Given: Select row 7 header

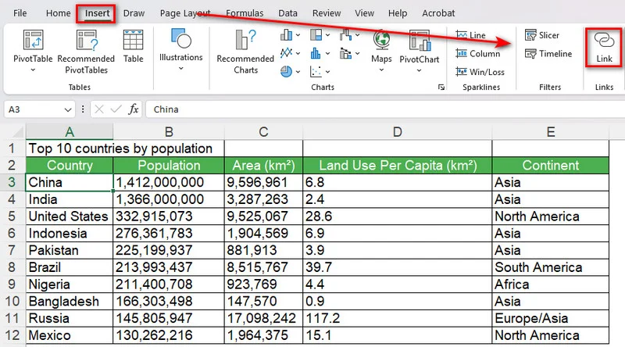Looking at the screenshot, I should tap(12, 250).
